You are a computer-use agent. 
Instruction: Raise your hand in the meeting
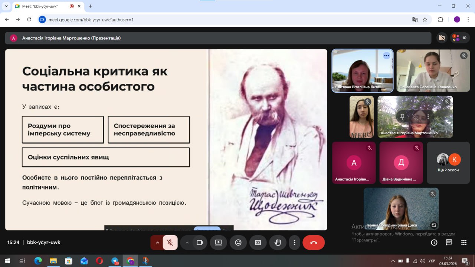278,243
